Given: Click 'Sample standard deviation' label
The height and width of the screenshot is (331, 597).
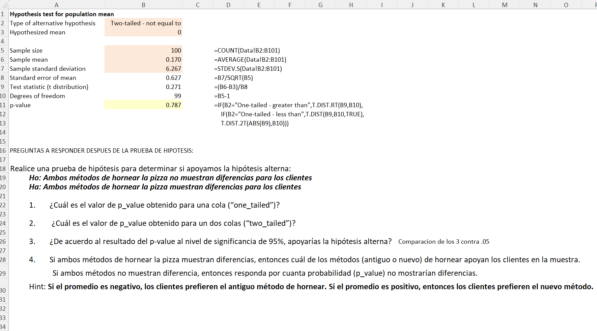Looking at the screenshot, I should pyautogui.click(x=48, y=69).
